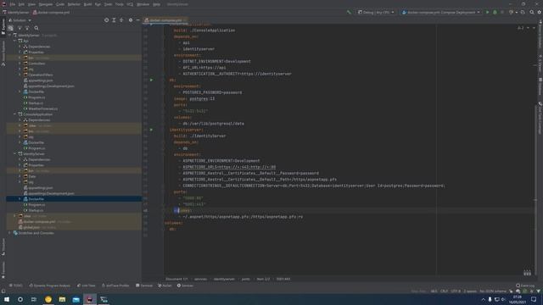Open the View menu
Image resolution: width=543 pixels, height=305 pixels.
click(31, 4)
